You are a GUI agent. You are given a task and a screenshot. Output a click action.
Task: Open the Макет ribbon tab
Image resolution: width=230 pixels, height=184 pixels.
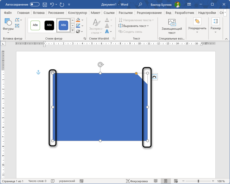[95, 13]
